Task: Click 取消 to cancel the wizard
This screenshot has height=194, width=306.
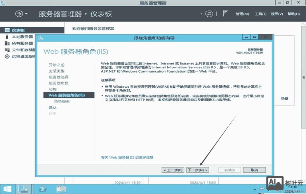Action: coord(254,170)
